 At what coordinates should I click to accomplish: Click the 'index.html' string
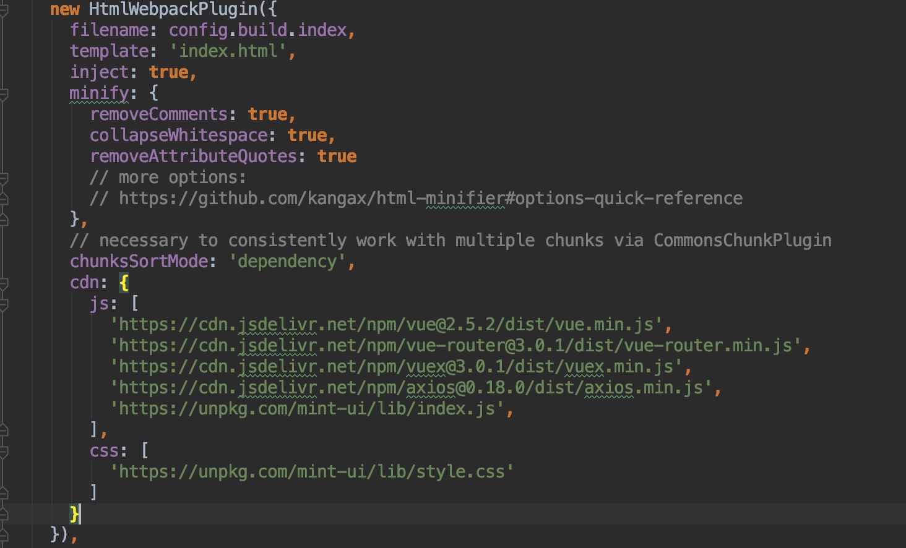click(228, 51)
